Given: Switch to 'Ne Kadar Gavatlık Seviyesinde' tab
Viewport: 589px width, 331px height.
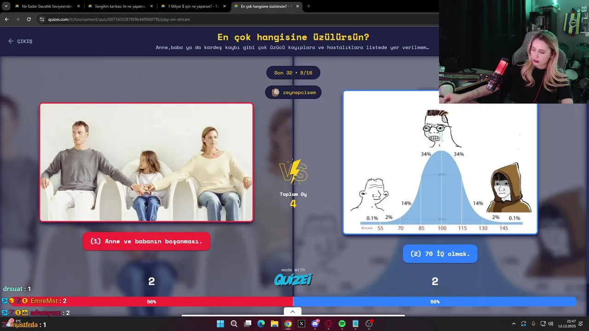Looking at the screenshot, I should 47,6.
